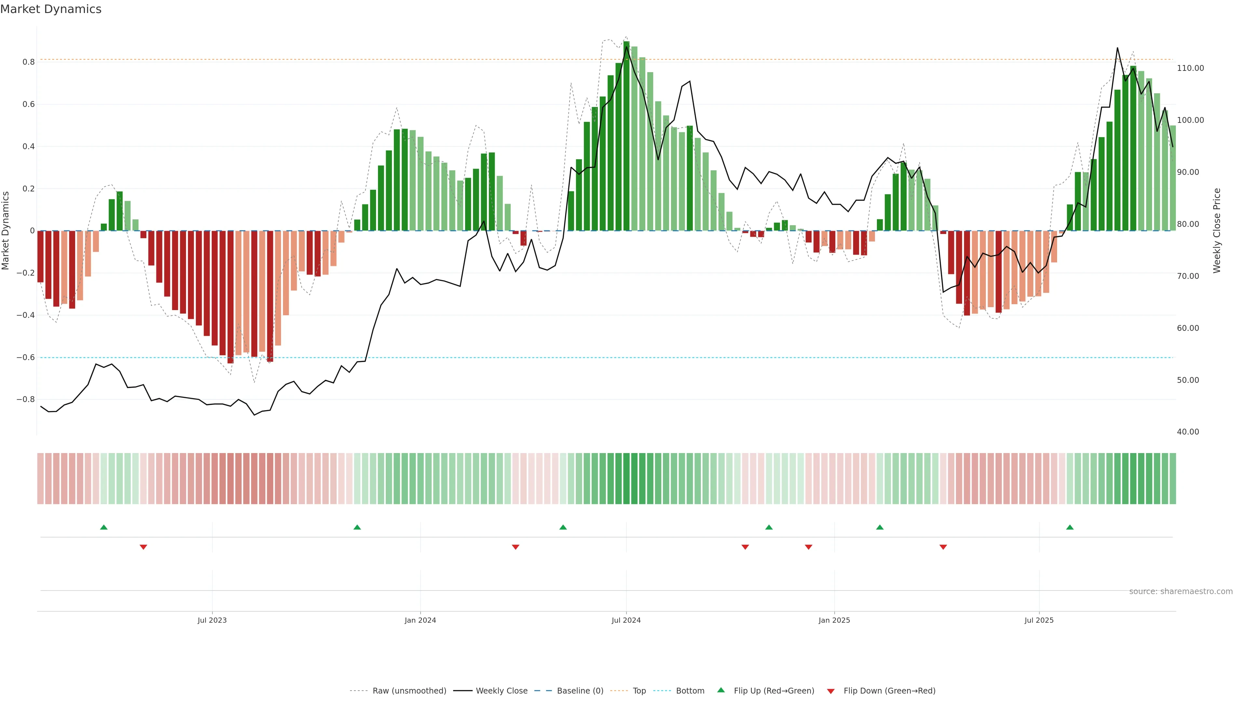Click the source: sharemaestro.com text
Screen dimensions: 1249x702
(1181, 591)
